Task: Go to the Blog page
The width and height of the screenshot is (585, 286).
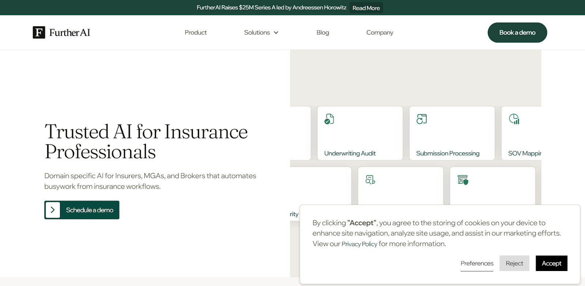Action: pos(322,33)
